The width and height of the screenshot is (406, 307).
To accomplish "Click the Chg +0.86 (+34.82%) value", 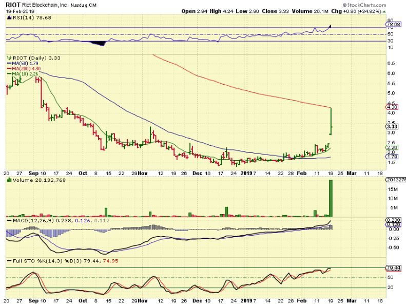I will (x=356, y=11).
